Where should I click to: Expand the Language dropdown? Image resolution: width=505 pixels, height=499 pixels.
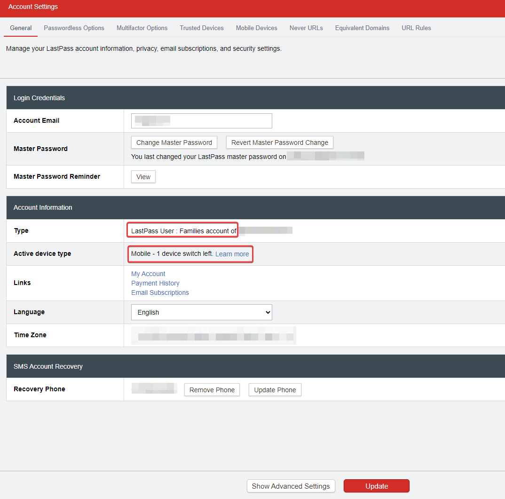point(202,312)
